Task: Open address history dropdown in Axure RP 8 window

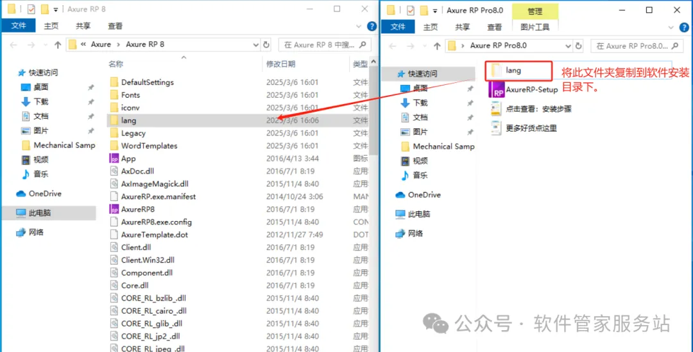Action: (x=255, y=45)
